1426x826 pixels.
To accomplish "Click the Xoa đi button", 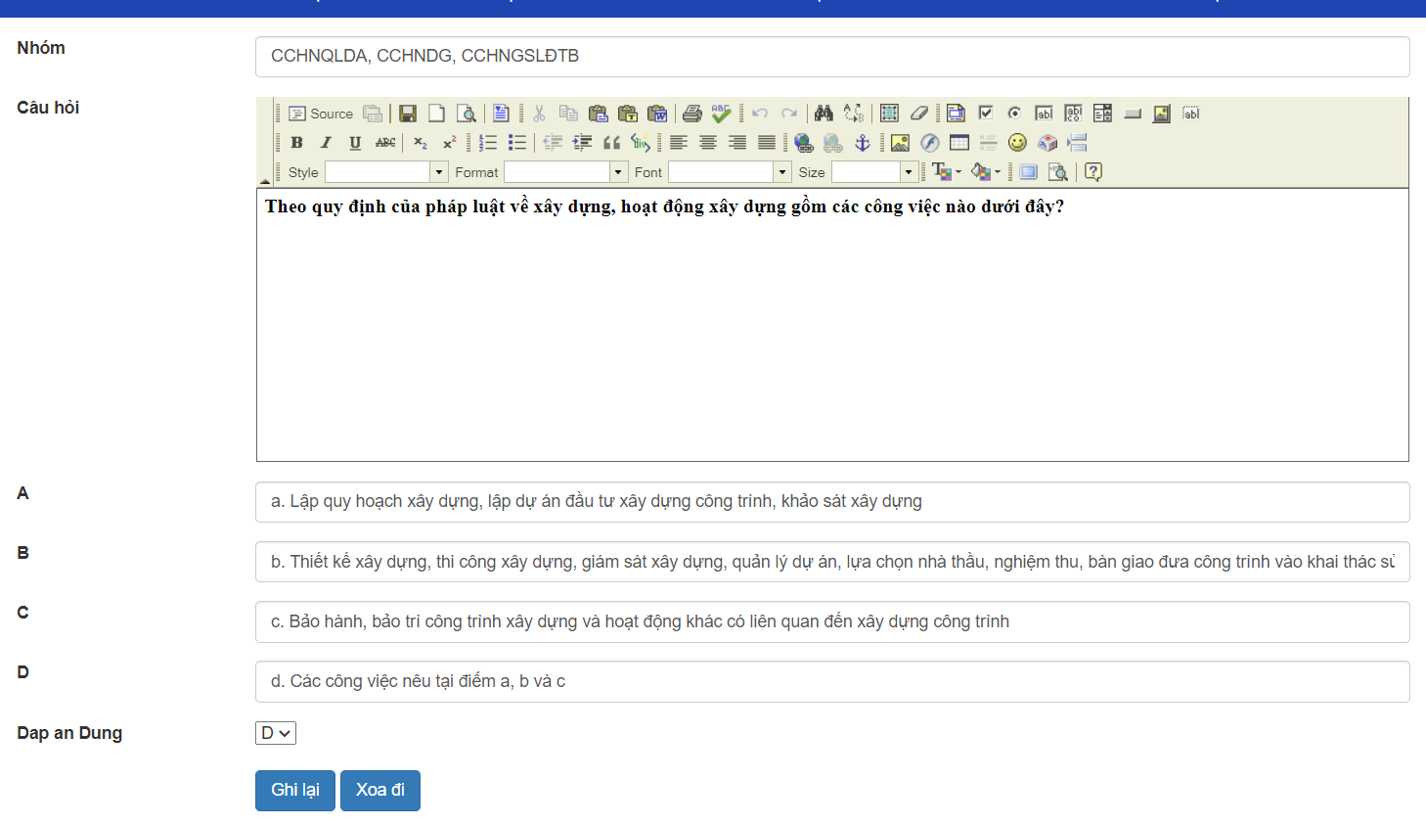I will click(379, 791).
